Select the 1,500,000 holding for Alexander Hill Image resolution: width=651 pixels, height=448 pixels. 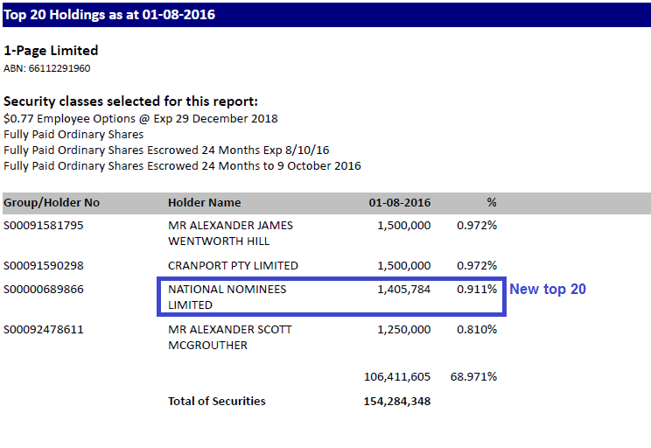click(403, 226)
